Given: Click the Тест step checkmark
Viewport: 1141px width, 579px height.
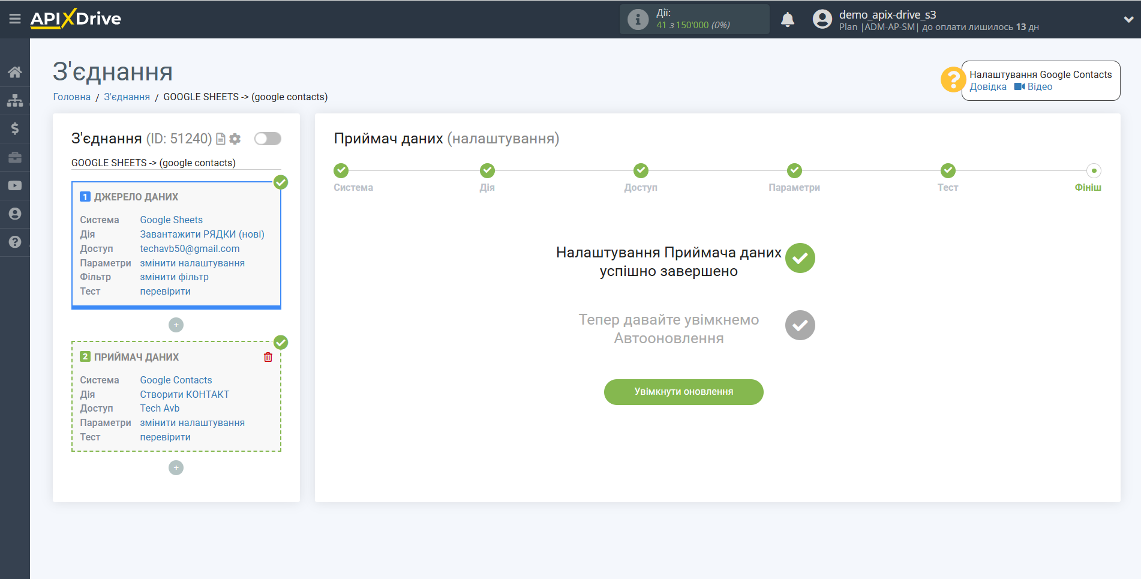Looking at the screenshot, I should (x=948, y=170).
